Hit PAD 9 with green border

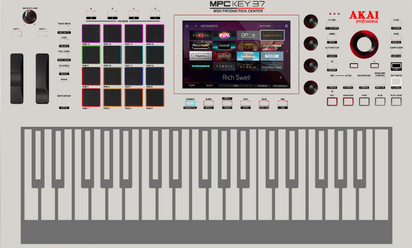(91, 55)
